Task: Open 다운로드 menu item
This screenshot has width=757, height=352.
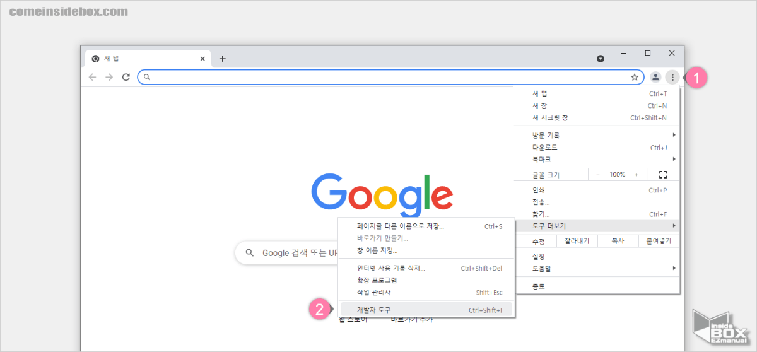Action: (x=597, y=147)
